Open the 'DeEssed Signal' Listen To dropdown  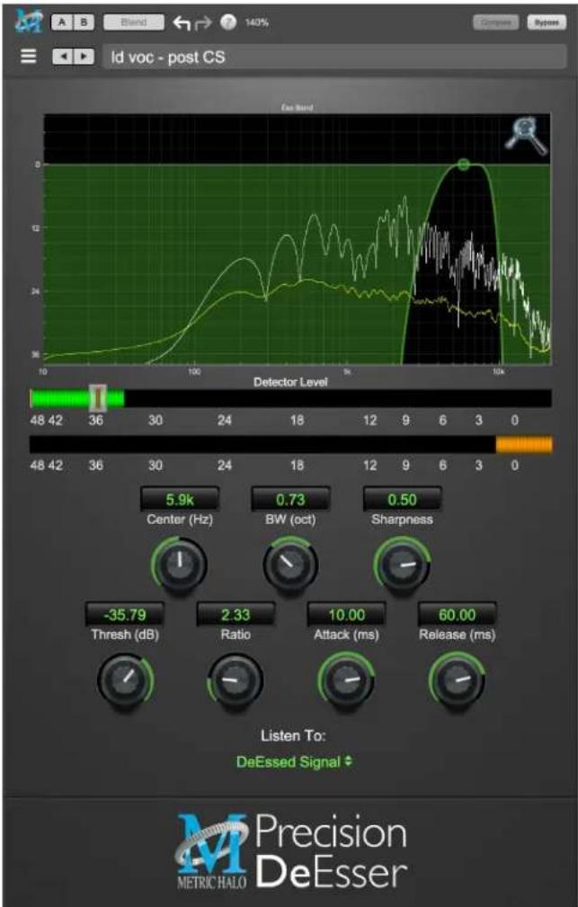pos(294,761)
